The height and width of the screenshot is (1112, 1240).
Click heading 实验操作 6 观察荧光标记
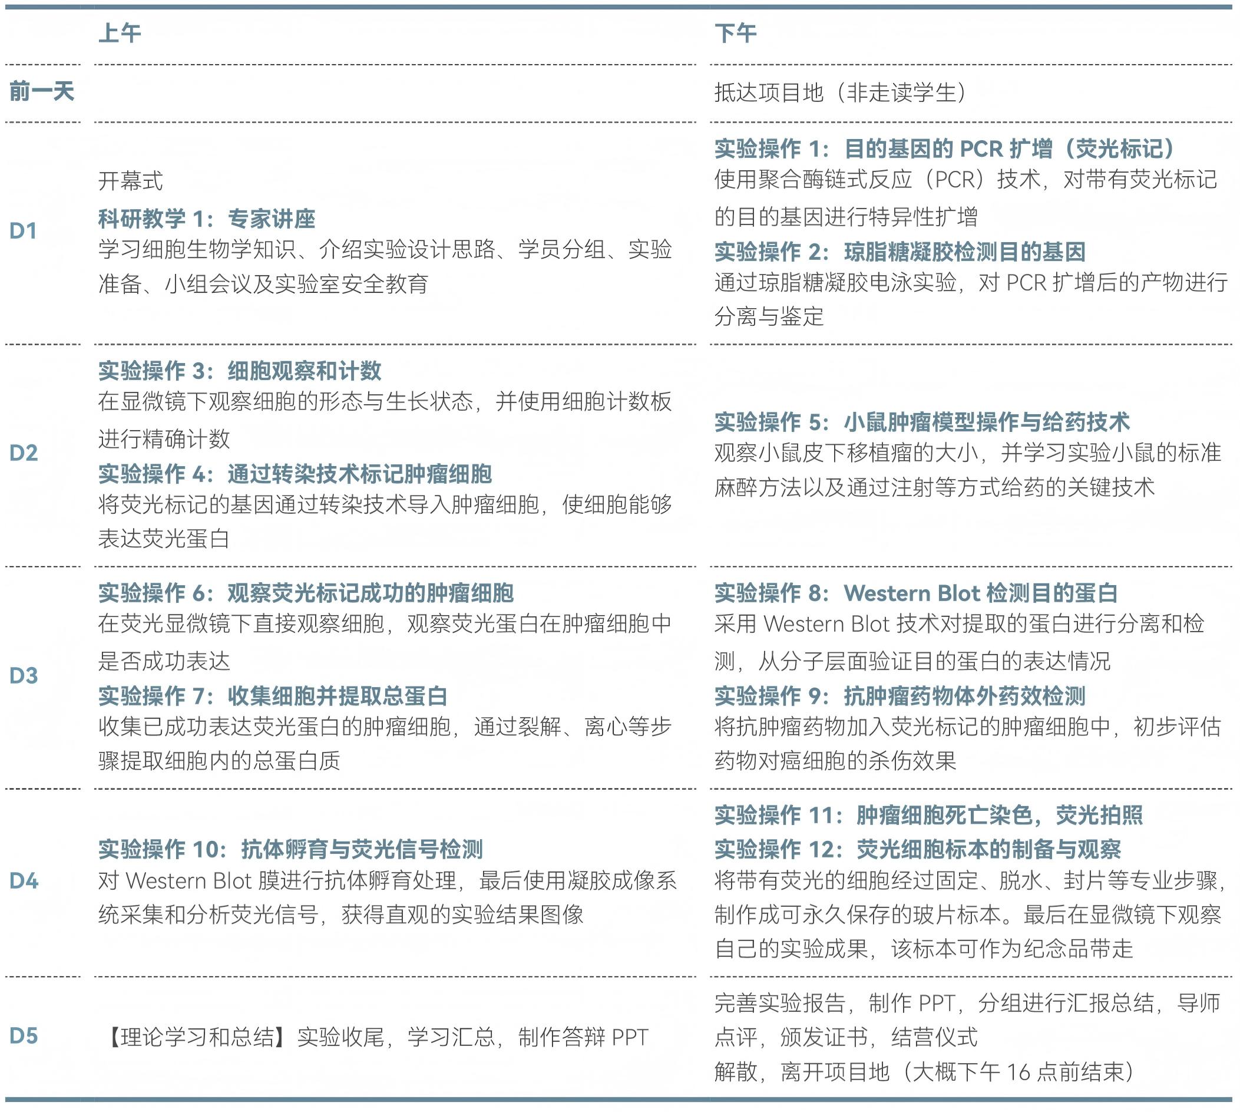[305, 593]
